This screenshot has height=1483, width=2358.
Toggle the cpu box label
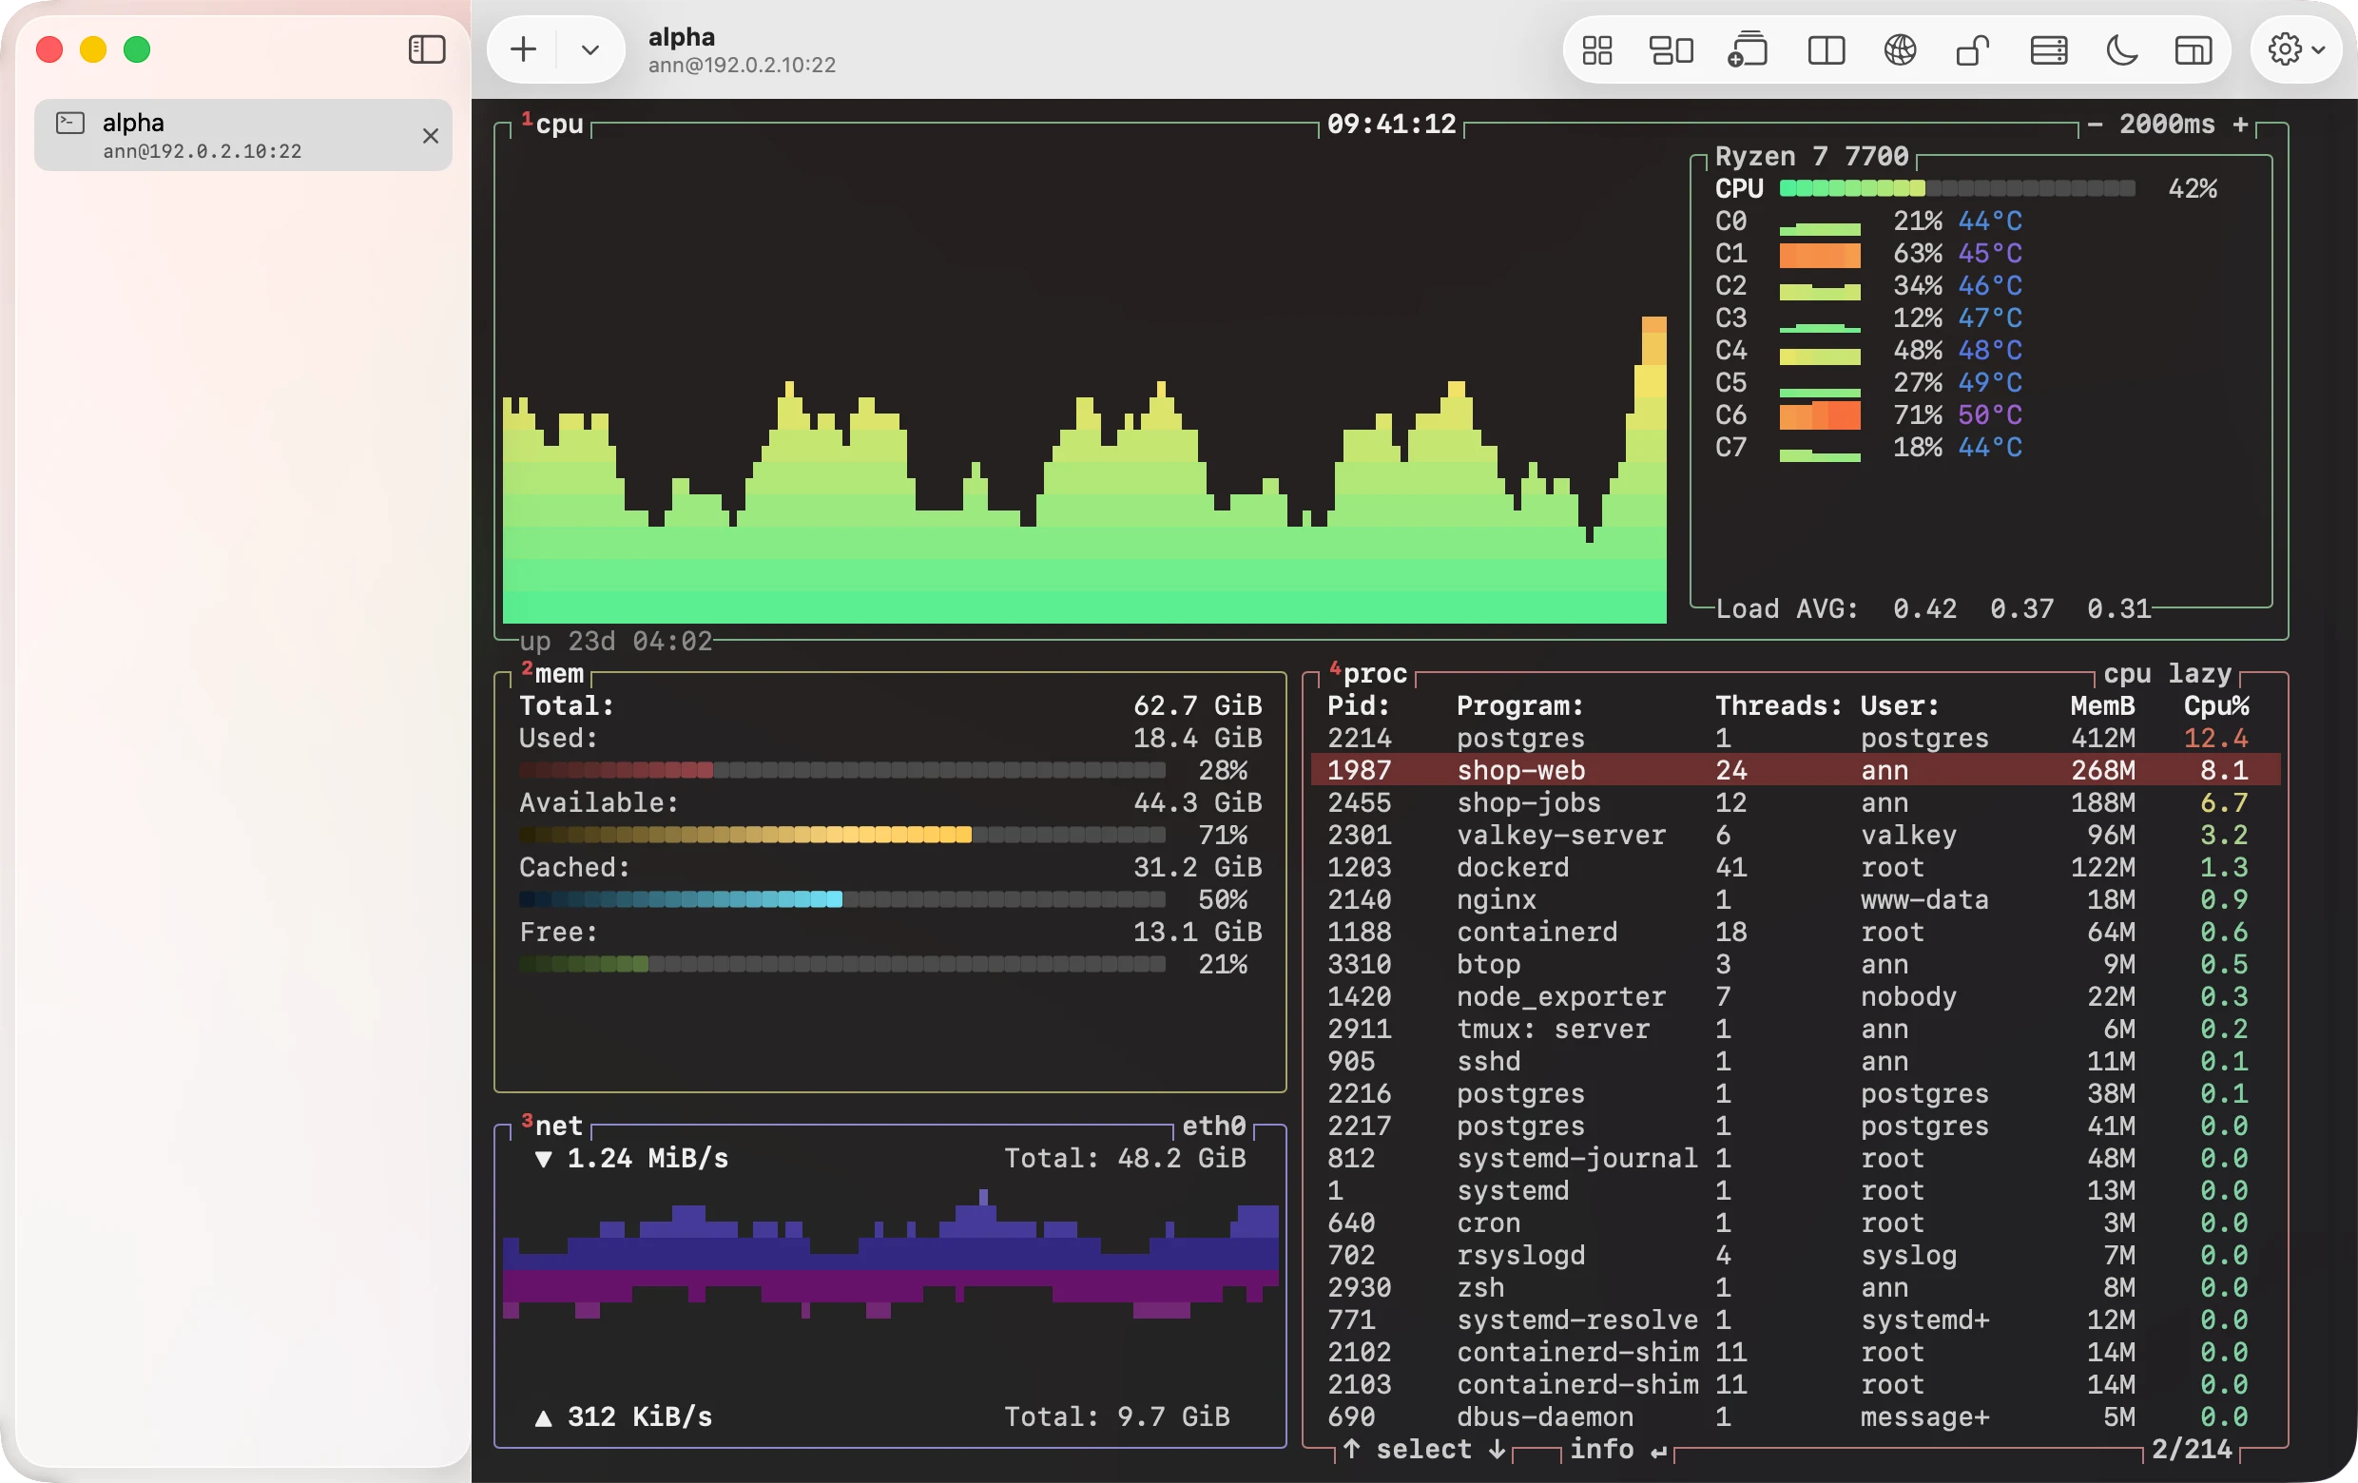pos(552,125)
